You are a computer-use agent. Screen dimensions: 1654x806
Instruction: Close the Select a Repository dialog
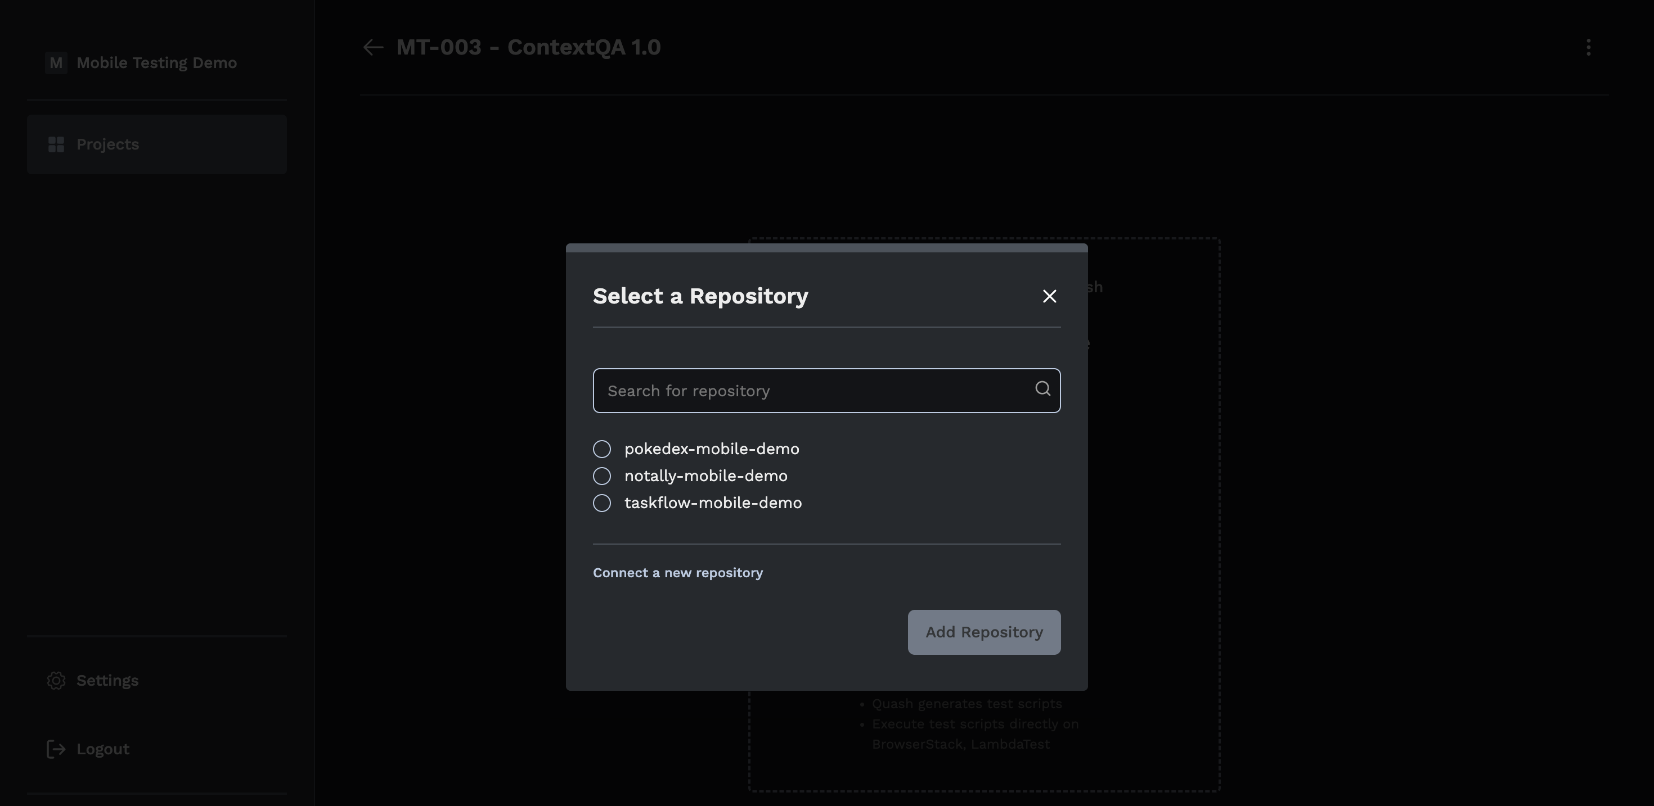point(1049,296)
